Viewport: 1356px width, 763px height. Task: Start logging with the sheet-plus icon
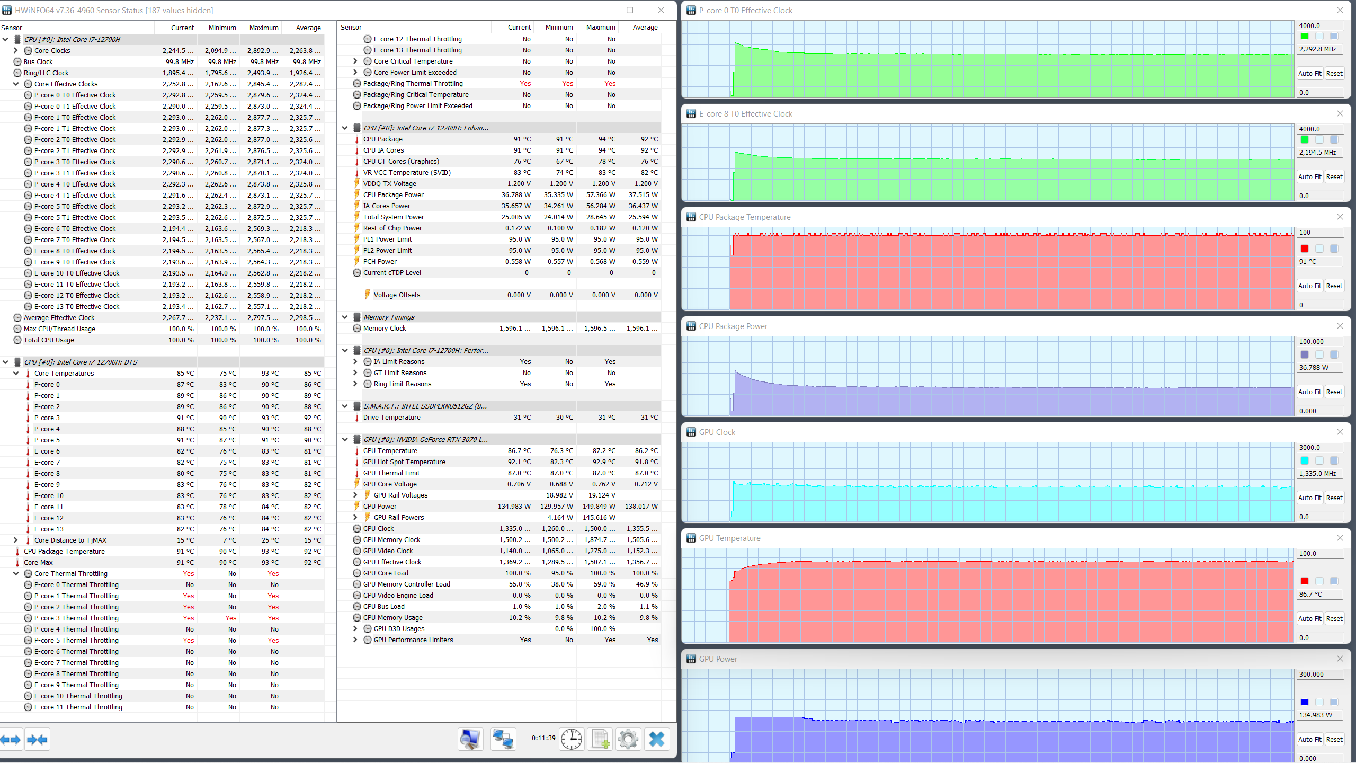point(600,739)
